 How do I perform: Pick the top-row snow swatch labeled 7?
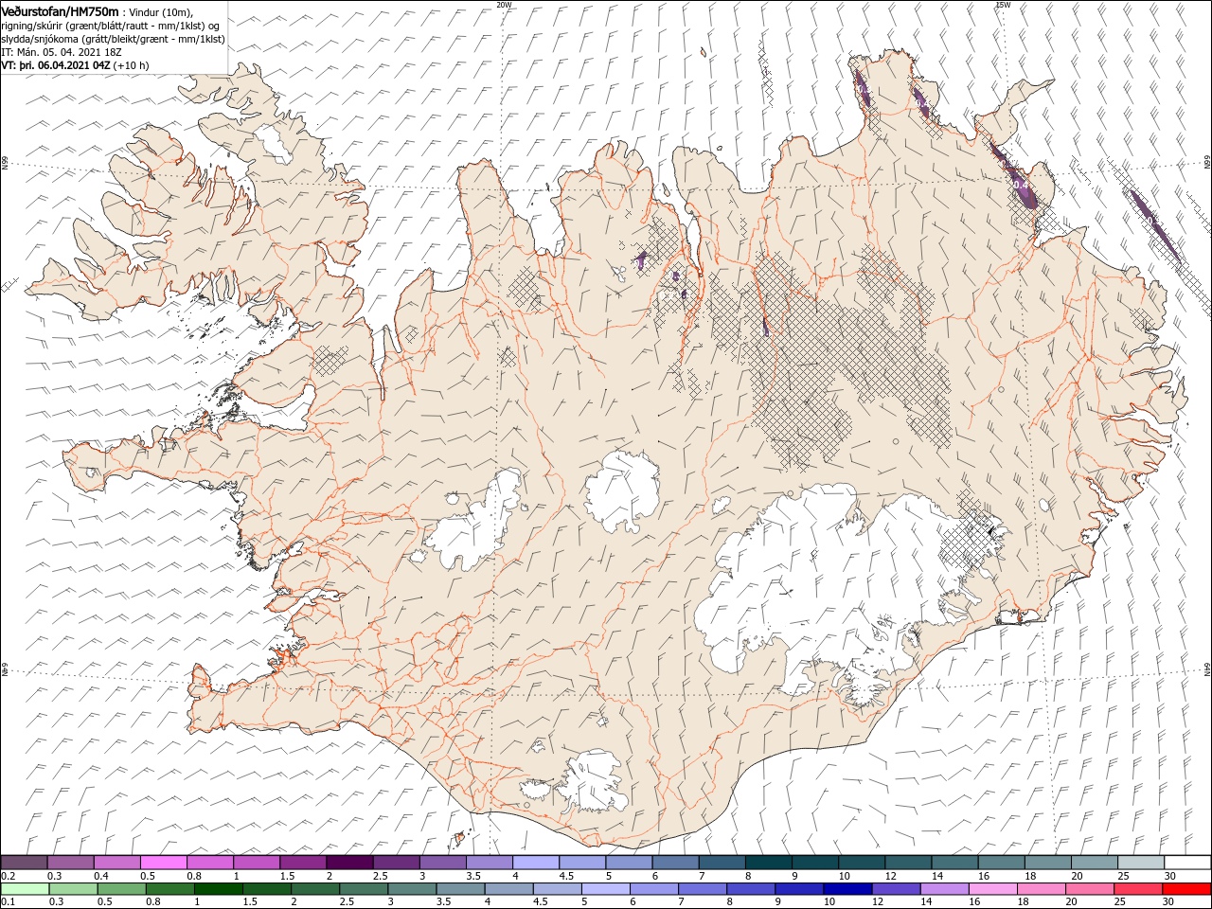tap(722, 862)
